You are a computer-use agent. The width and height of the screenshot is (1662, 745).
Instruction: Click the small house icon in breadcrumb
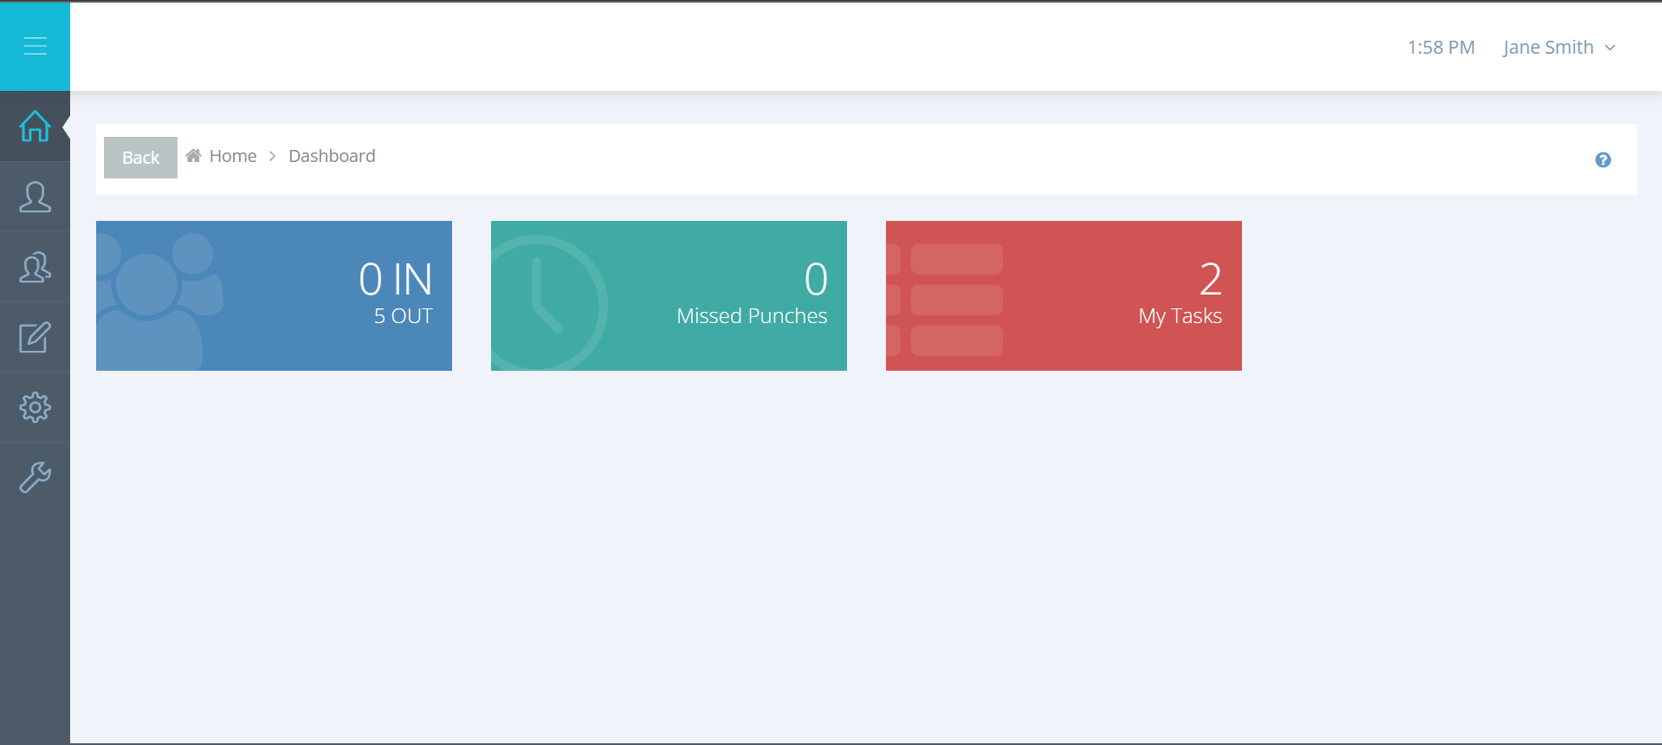[x=193, y=156]
